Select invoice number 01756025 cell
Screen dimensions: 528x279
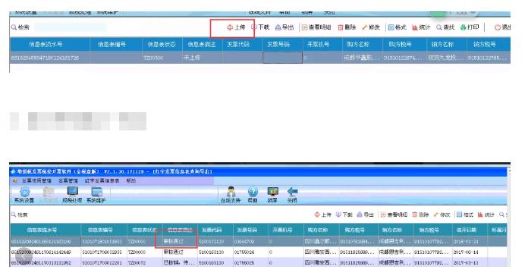[250, 262]
